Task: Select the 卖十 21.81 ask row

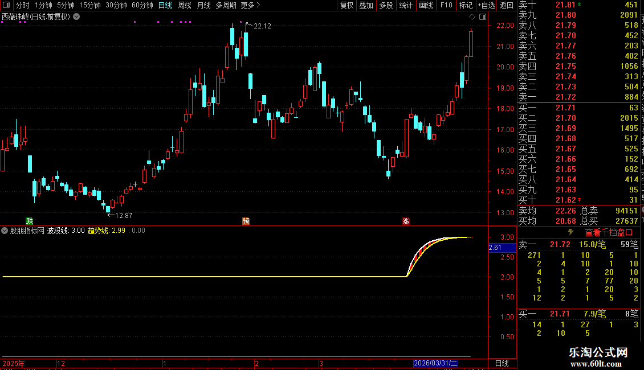Action: pos(578,5)
